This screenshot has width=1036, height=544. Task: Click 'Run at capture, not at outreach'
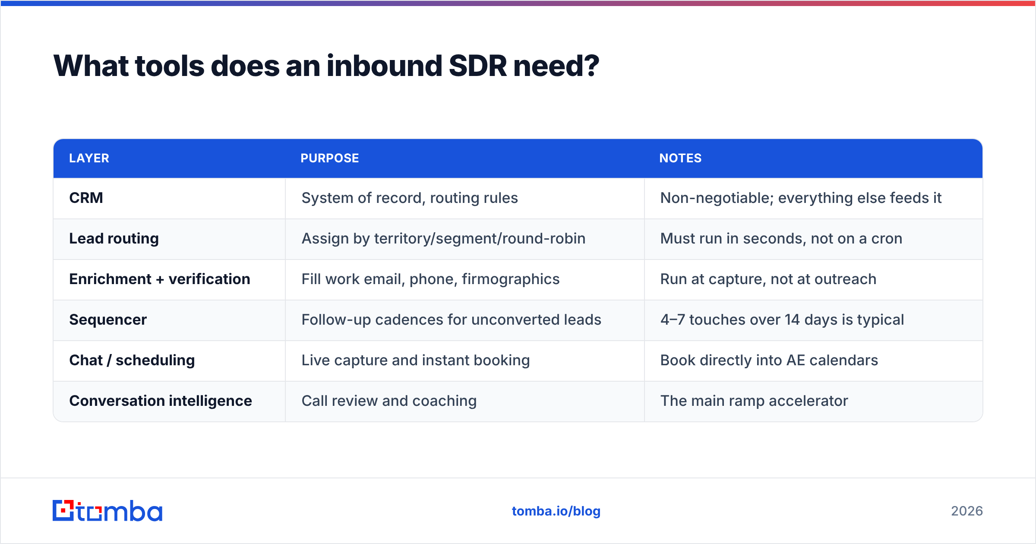[x=768, y=279]
